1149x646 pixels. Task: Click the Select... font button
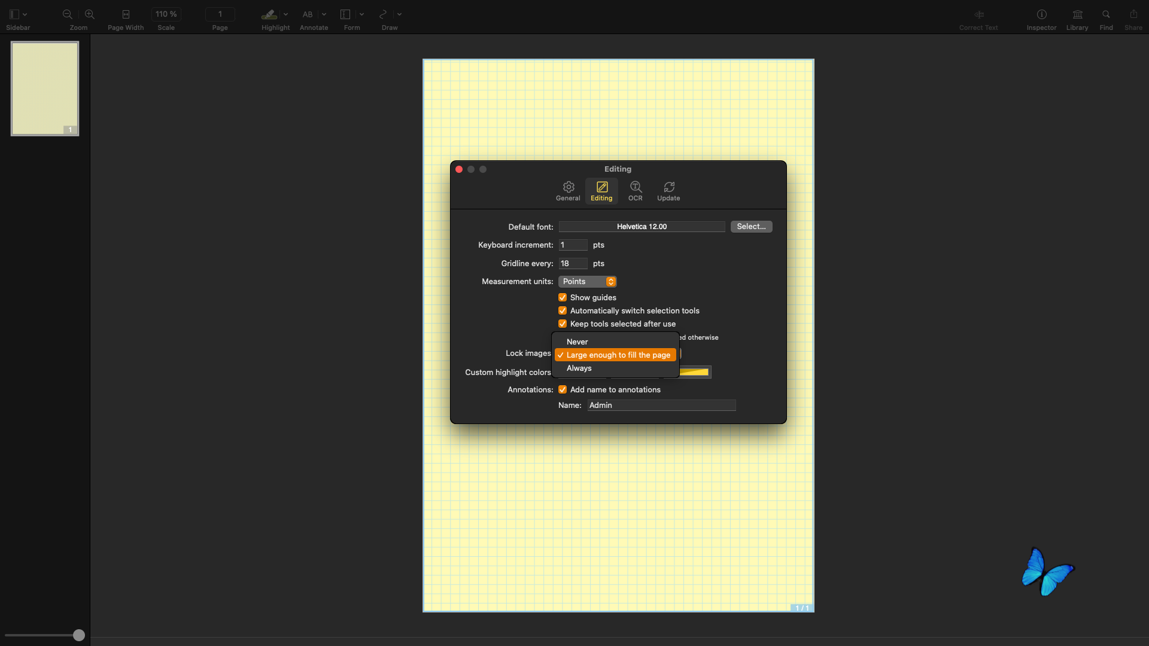click(x=751, y=227)
